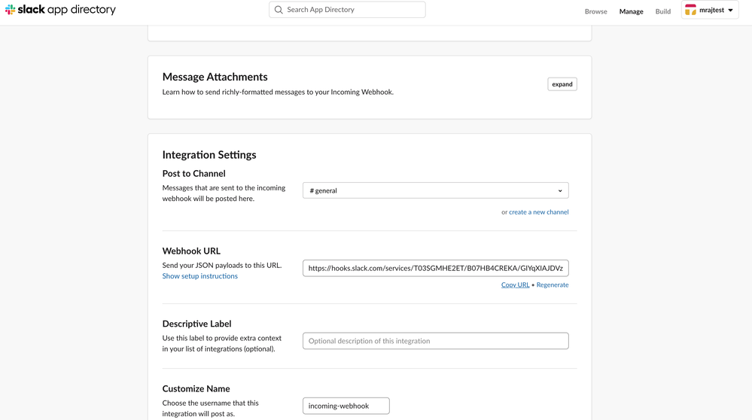Click the Message Attachments heading

(x=215, y=77)
